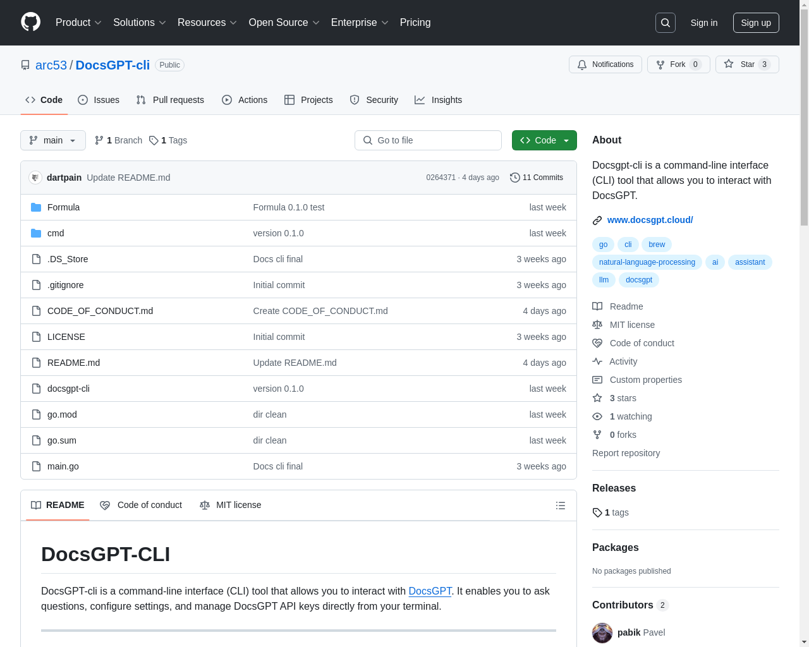This screenshot has width=809, height=647.
Task: Open README outline list icon
Action: (x=561, y=505)
